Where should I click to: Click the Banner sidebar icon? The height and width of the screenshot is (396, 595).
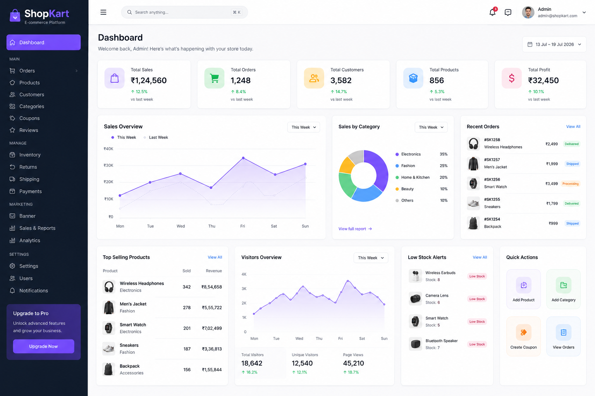pos(12,216)
